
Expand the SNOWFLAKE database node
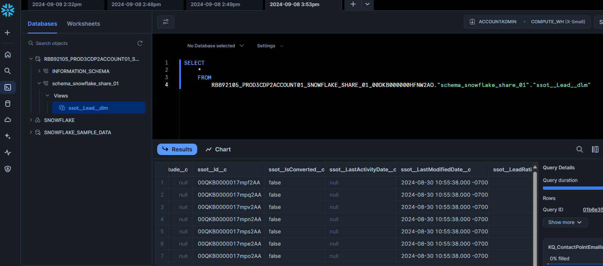pyautogui.click(x=31, y=120)
